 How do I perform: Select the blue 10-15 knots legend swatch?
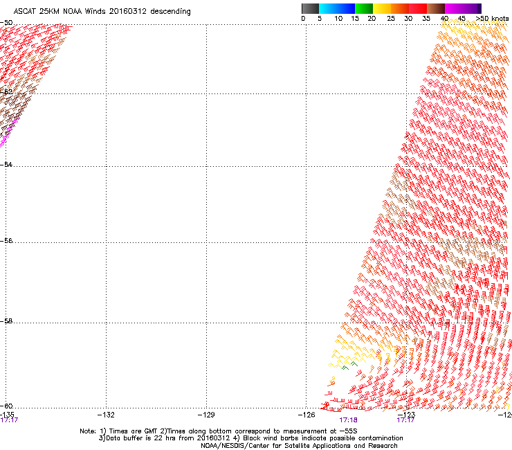point(346,8)
